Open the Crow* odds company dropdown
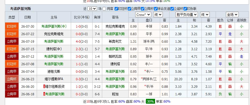This screenshot has width=250, height=105. click(143, 15)
